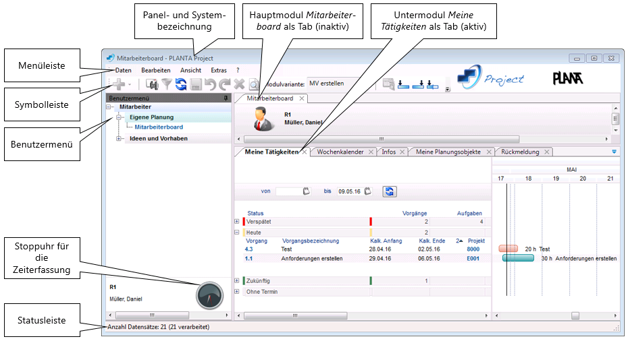Open the dropdown arrow beside the plus icon
This screenshot has width=628, height=339.
point(130,84)
